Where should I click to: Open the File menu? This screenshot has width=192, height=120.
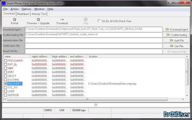tap(5, 9)
